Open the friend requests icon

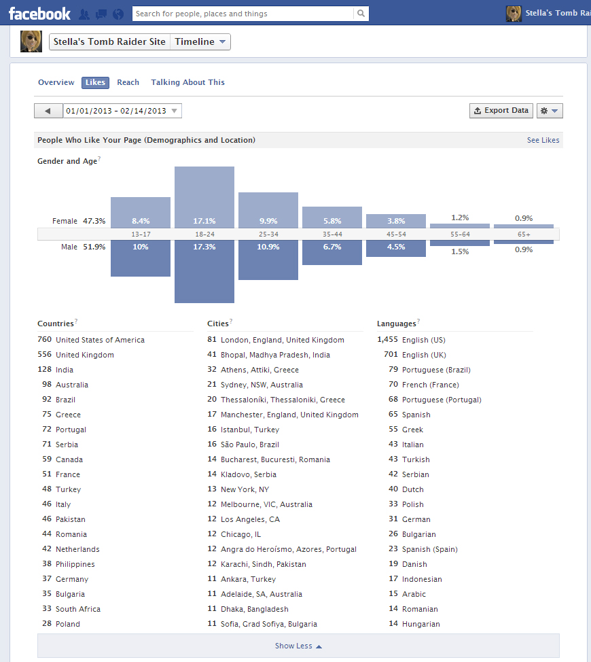(x=84, y=14)
